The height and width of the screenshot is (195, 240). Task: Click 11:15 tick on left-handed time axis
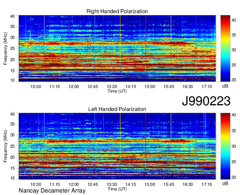pos(55,184)
